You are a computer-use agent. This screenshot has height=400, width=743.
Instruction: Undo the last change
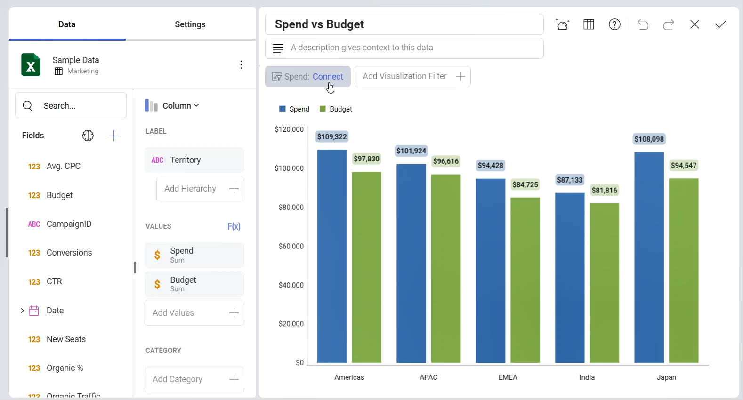pyautogui.click(x=643, y=24)
